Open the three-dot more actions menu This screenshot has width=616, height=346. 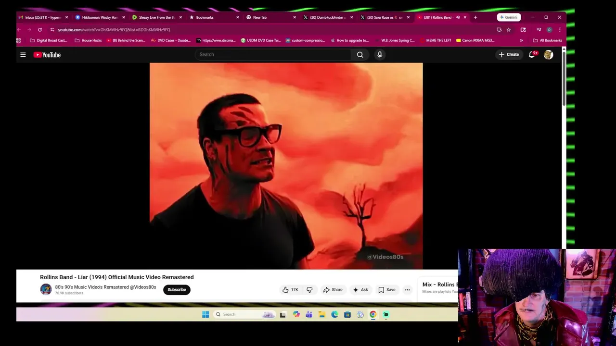click(407, 290)
